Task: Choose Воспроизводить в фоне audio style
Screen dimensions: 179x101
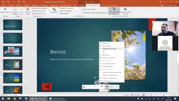Action: (126, 11)
